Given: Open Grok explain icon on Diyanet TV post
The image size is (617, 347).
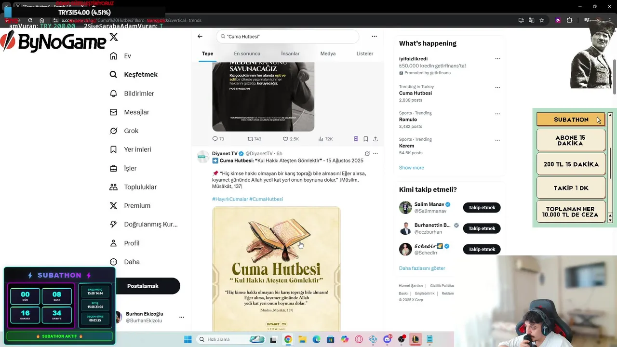Looking at the screenshot, I should click(367, 154).
